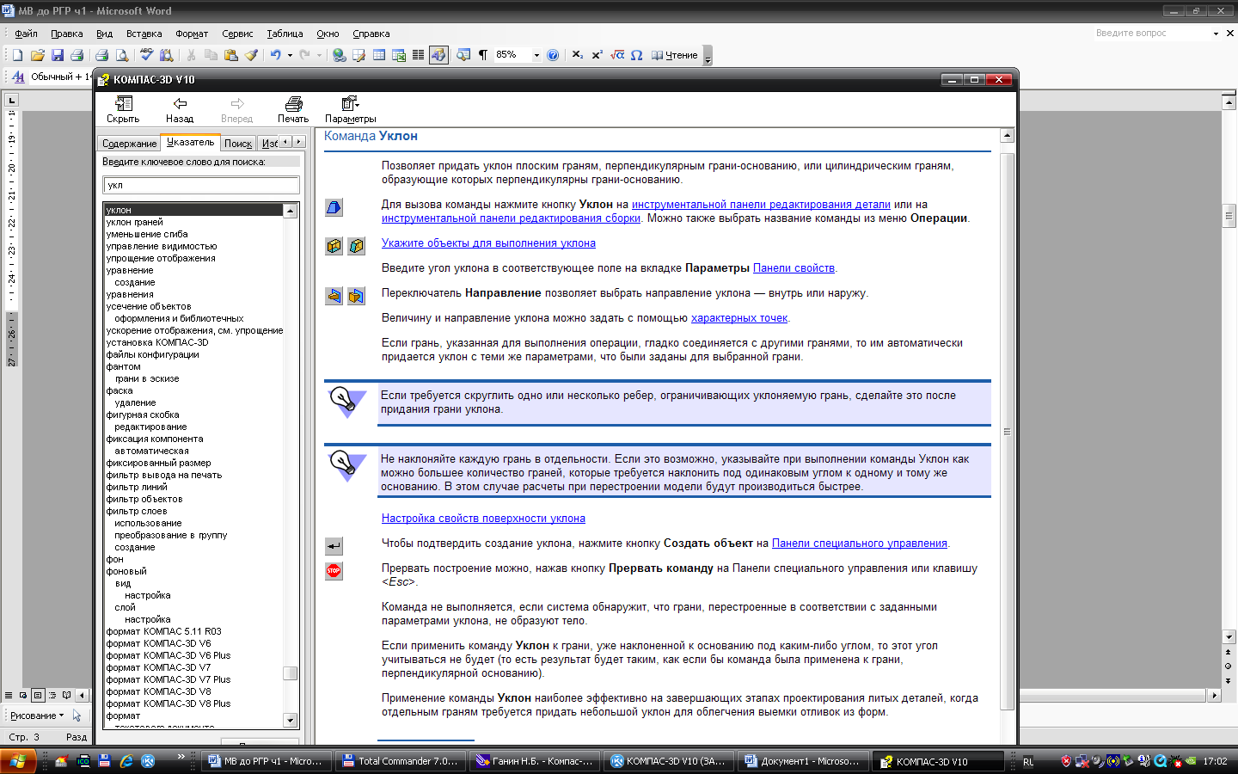
Task: Open инструментальной панели редактирования детали link
Action: tap(761, 205)
